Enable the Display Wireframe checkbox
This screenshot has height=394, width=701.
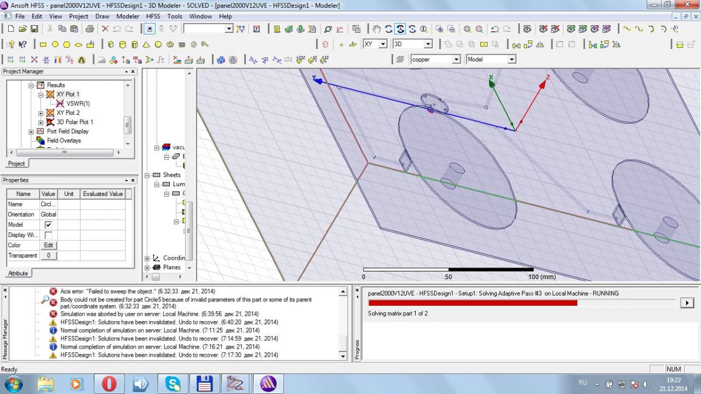coord(48,235)
